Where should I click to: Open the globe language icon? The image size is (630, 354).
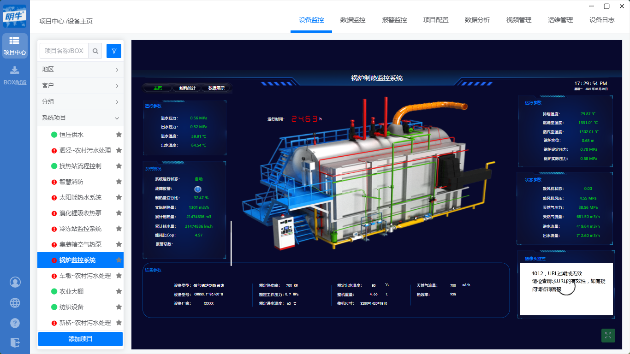point(15,302)
